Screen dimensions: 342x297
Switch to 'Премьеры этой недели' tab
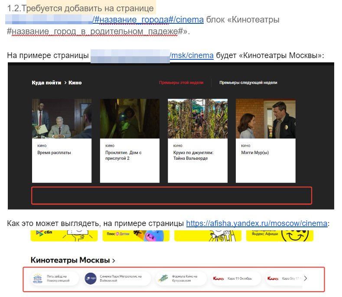(x=181, y=83)
